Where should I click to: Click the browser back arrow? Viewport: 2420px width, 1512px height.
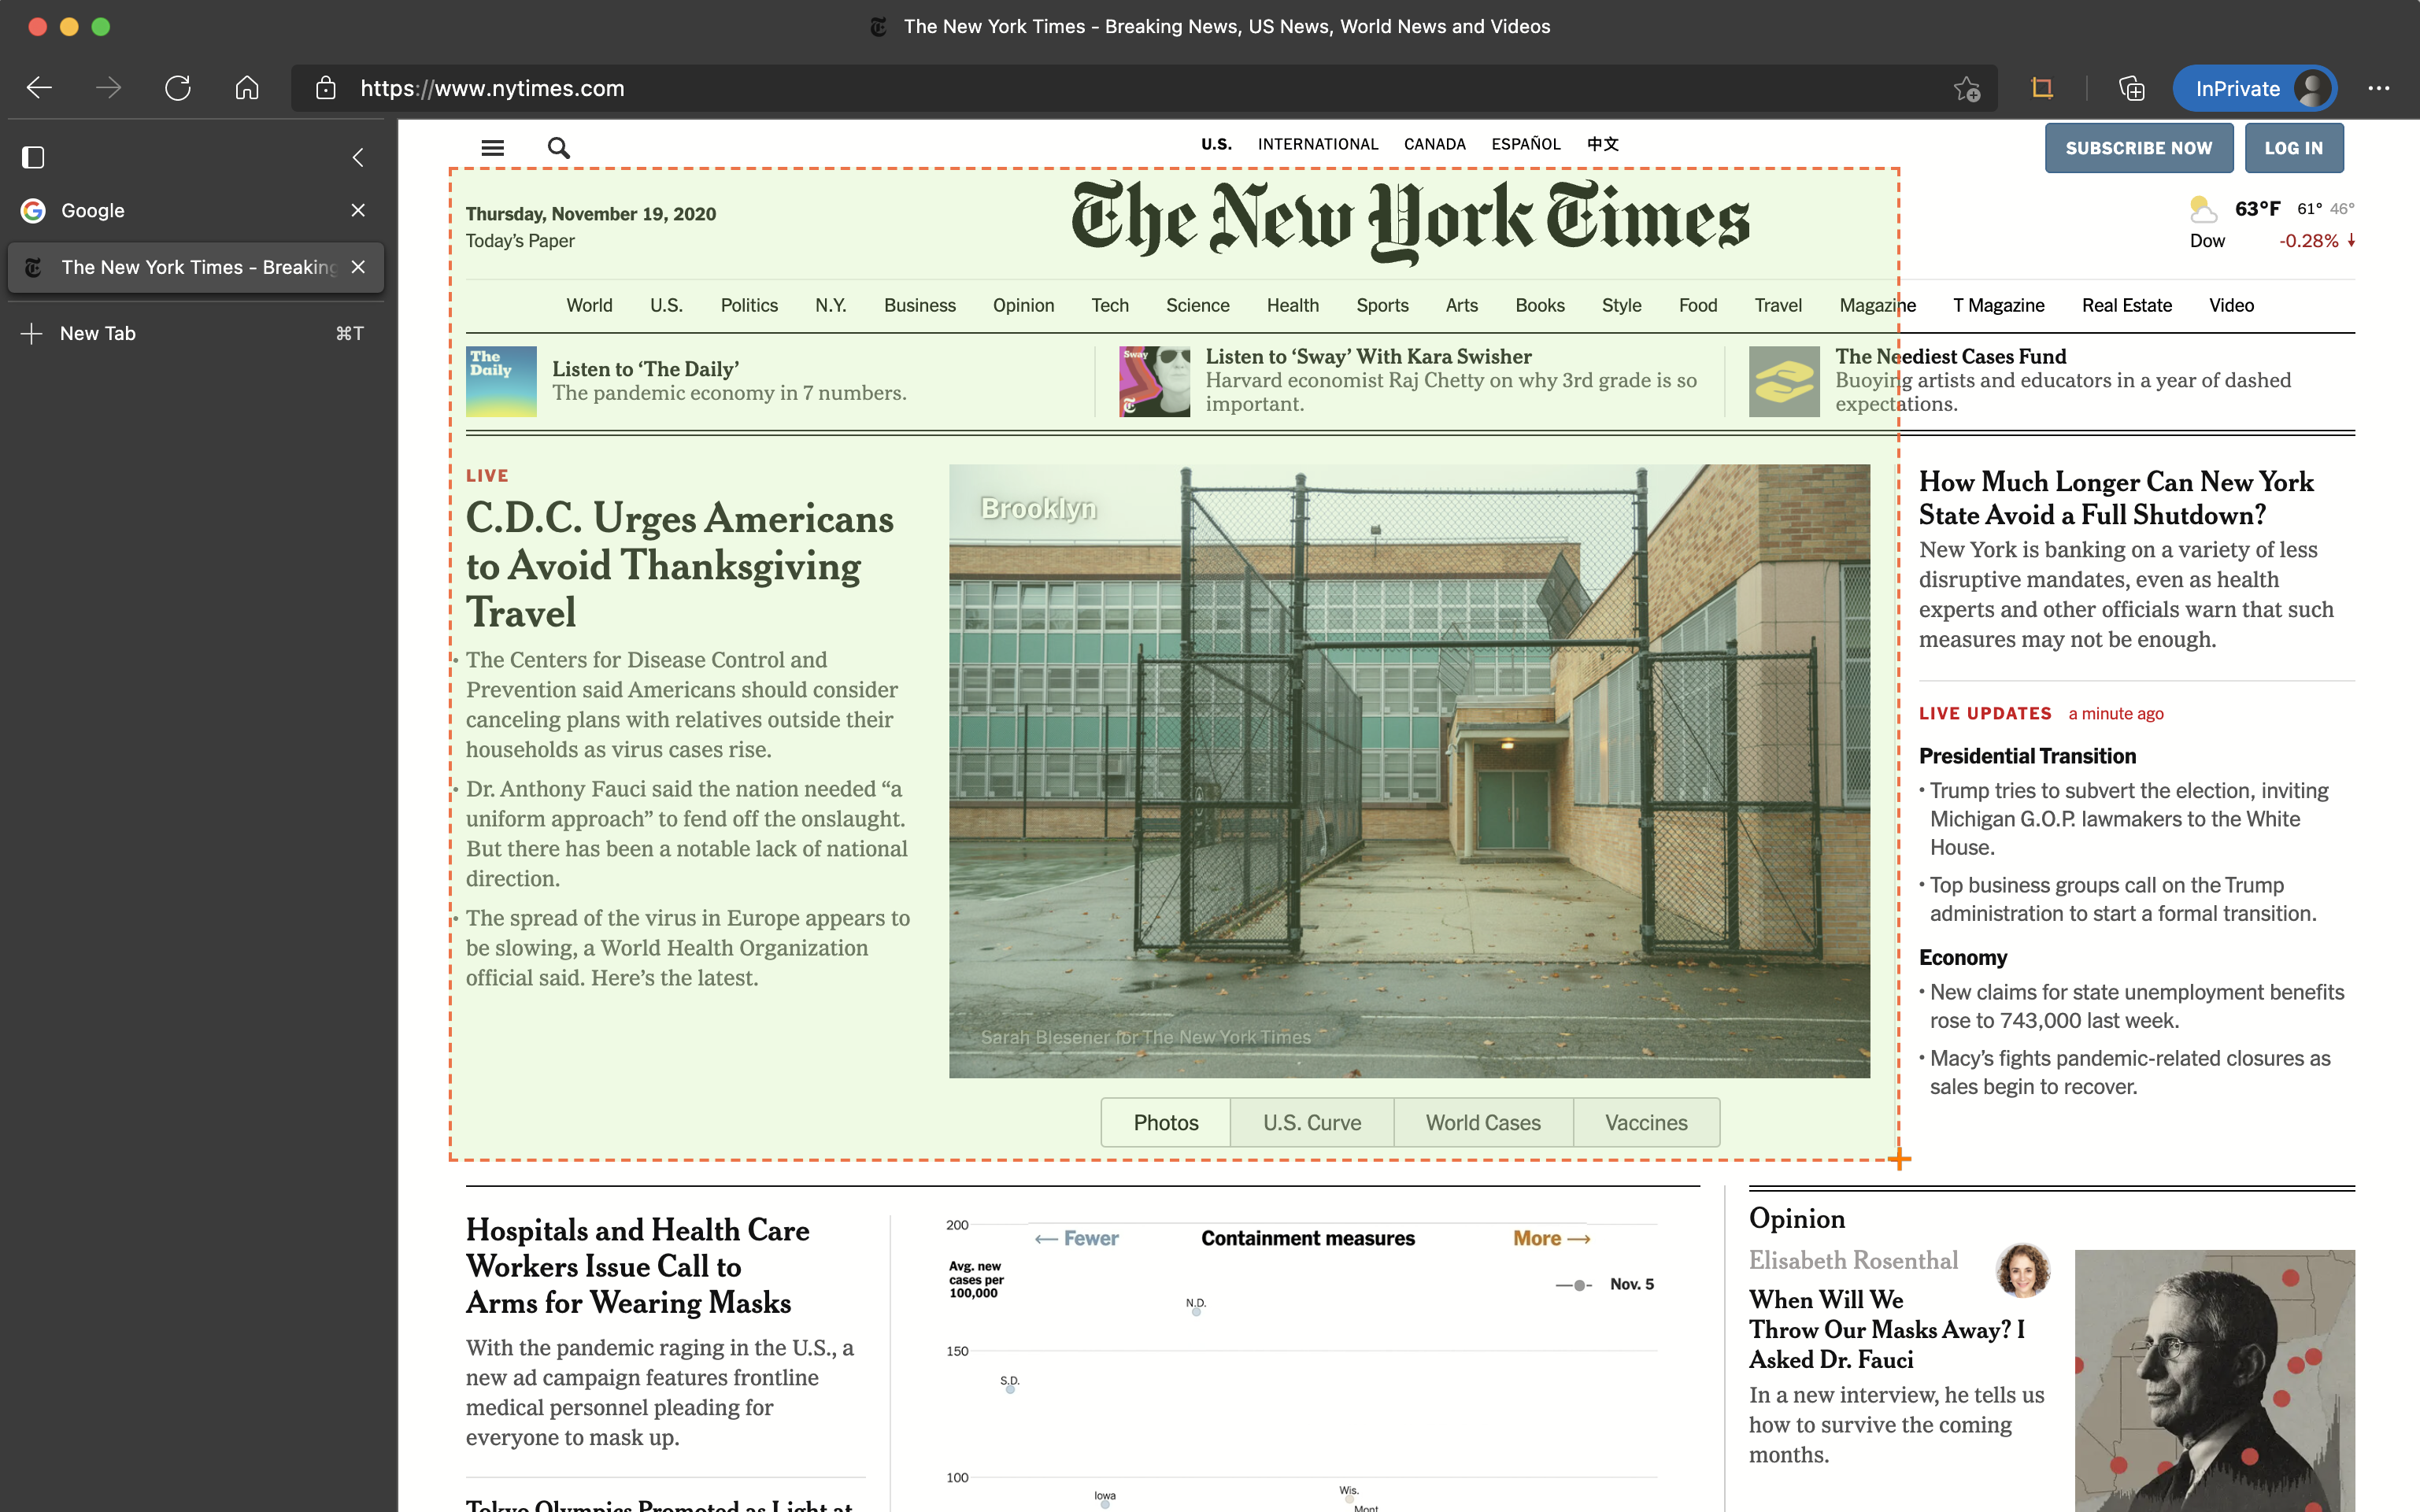coord(39,88)
